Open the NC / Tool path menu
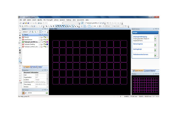Viewport: 195px width, 113px height. [48, 20]
